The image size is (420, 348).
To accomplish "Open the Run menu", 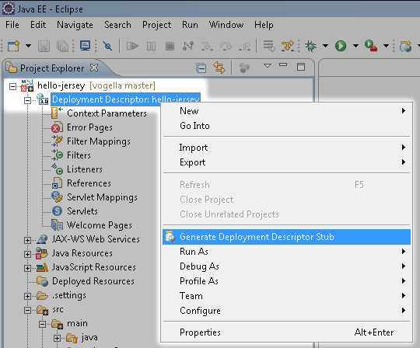I will 191,25.
